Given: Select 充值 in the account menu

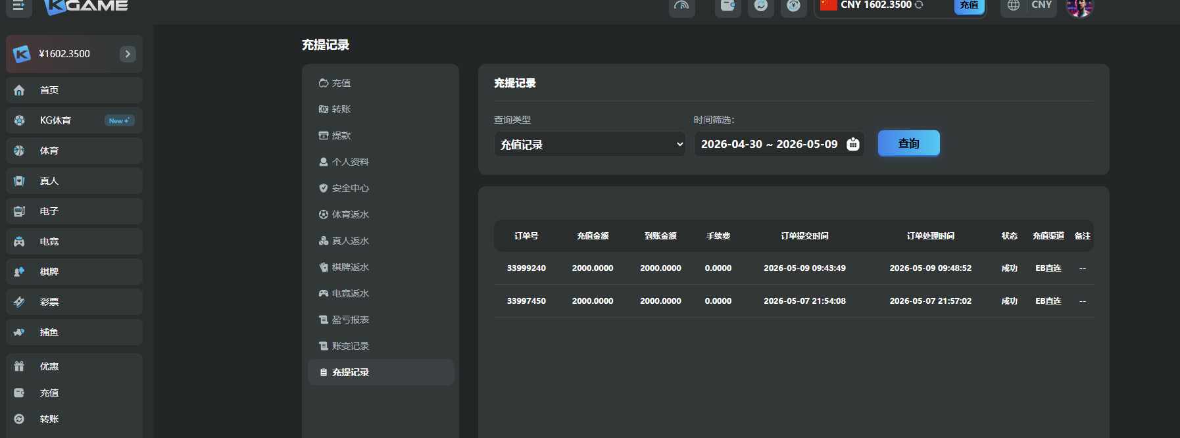Looking at the screenshot, I should click(x=381, y=83).
